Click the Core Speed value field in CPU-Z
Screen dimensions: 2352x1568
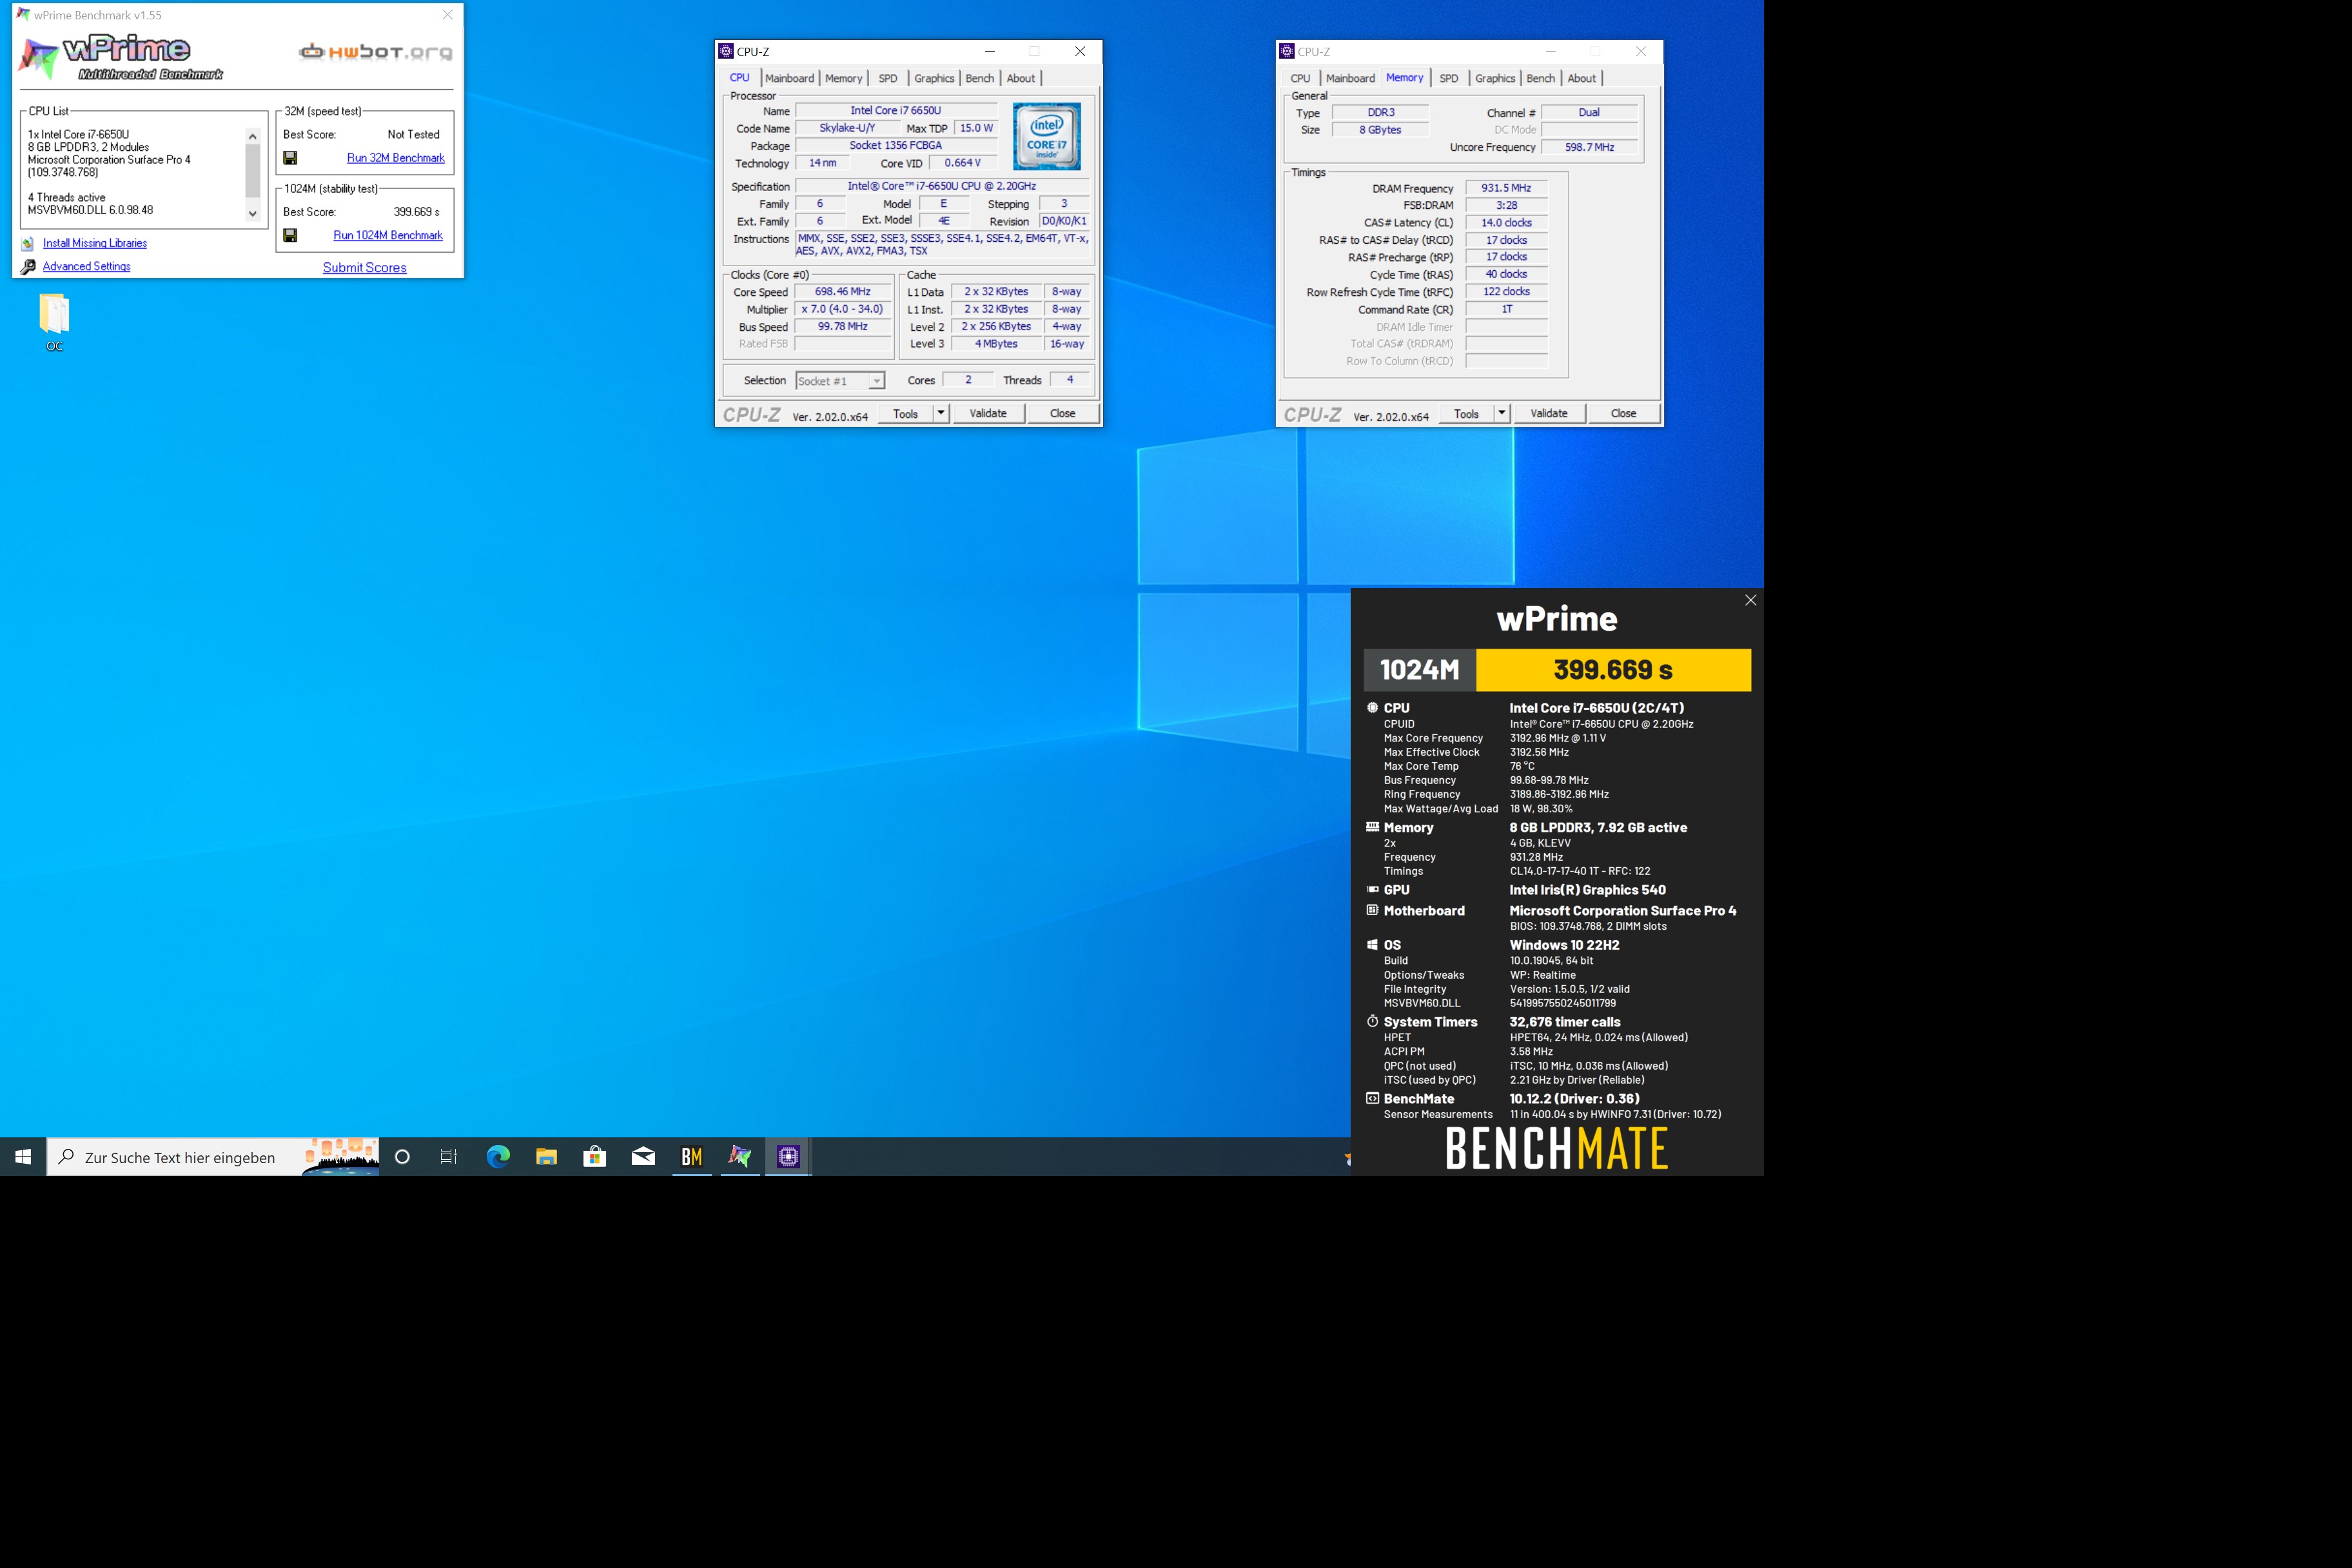pos(843,292)
